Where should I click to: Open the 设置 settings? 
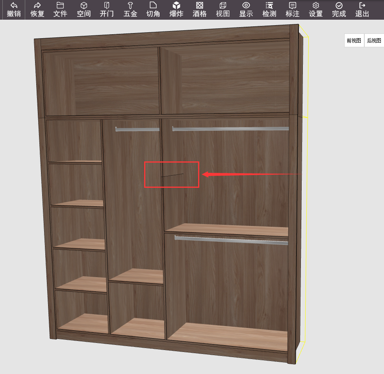316,9
